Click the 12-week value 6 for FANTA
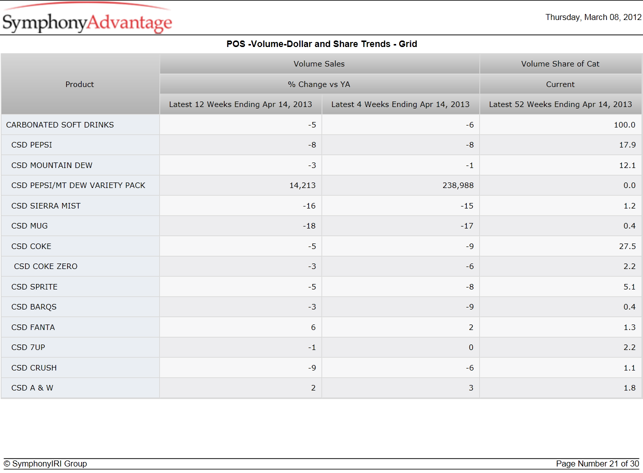Image resolution: width=643 pixels, height=473 pixels. point(313,327)
